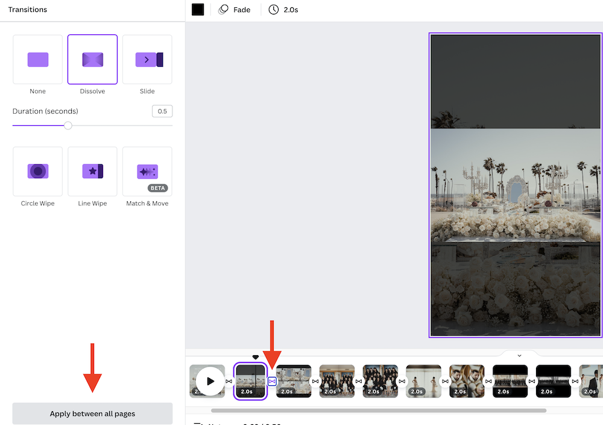Select the Circle Wipe transition

point(37,172)
